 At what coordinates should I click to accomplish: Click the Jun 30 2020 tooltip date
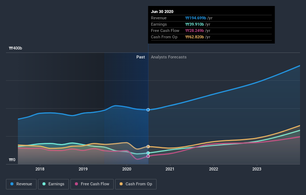[162, 12]
